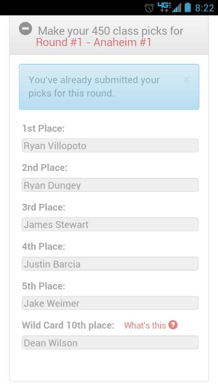The image size is (218, 388).
Task: Open the 3rd Place James Stewart dropdown
Action: pyautogui.click(x=110, y=224)
